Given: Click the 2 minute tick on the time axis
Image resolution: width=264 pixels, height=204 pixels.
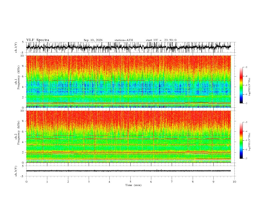Looking at the screenshot, I should [68, 182].
